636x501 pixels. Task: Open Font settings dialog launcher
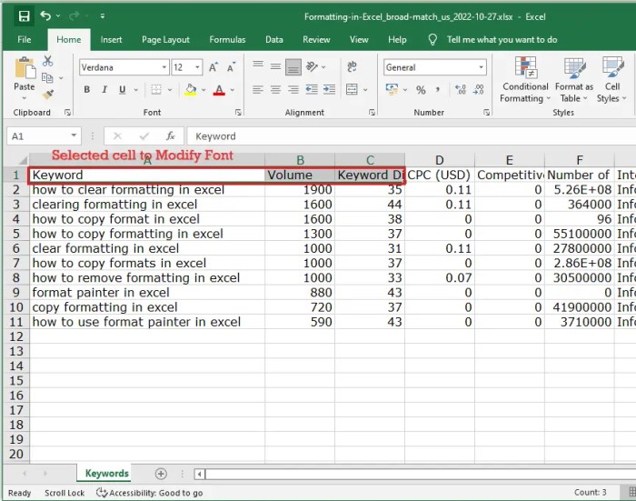pyautogui.click(x=238, y=113)
